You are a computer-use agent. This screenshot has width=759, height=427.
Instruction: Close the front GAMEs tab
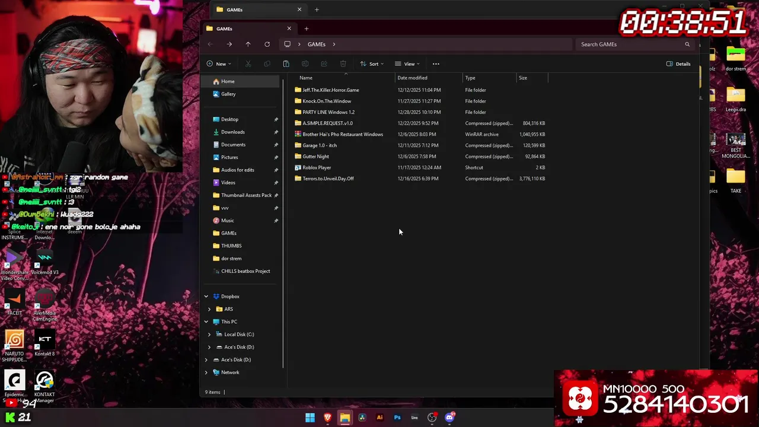pyautogui.click(x=289, y=28)
